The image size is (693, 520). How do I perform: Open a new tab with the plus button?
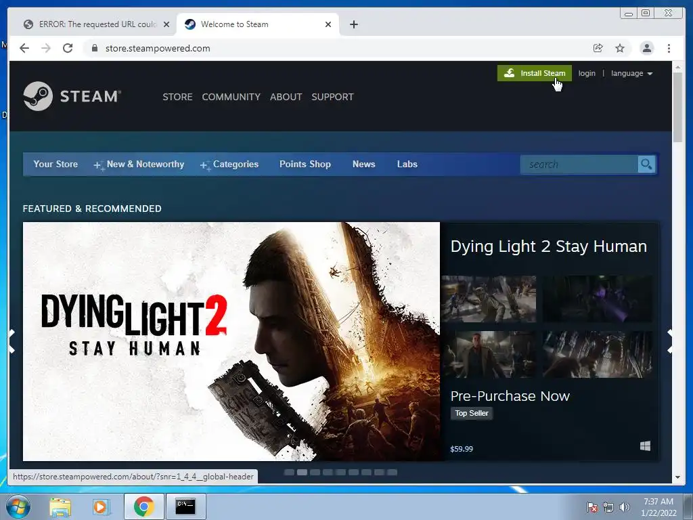(353, 24)
